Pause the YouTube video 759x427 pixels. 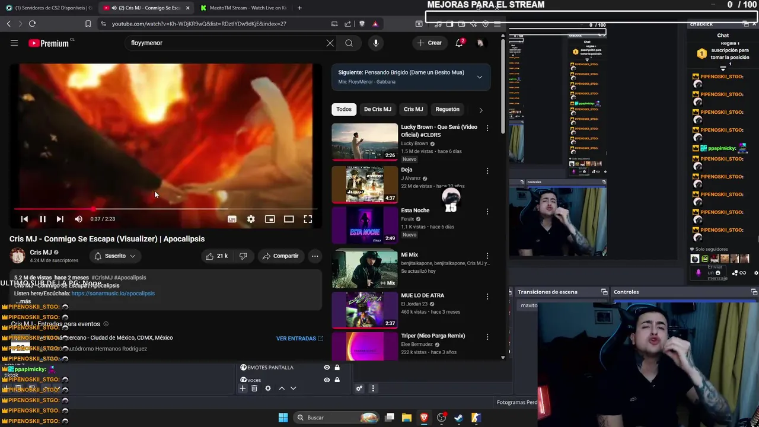tap(43, 219)
